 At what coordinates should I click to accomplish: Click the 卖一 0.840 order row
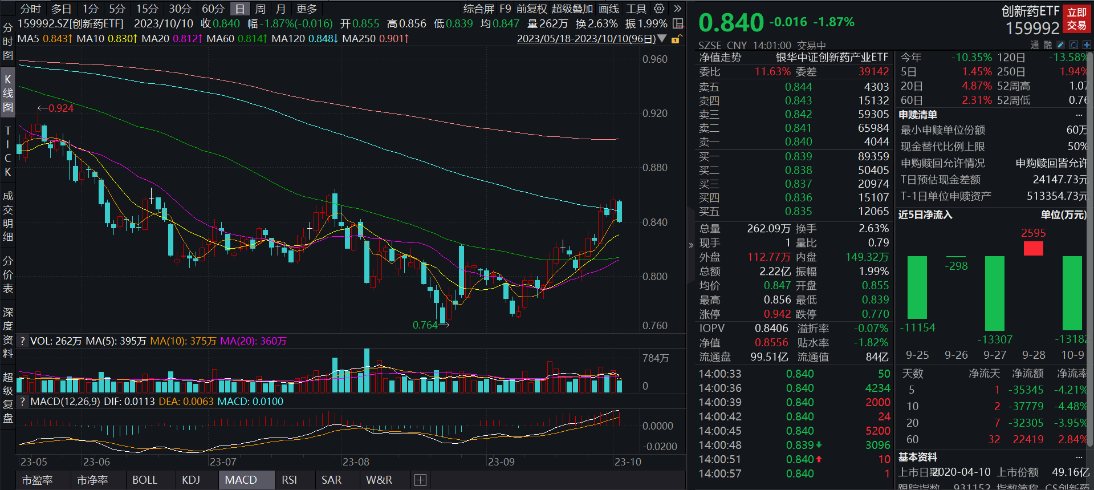point(794,141)
